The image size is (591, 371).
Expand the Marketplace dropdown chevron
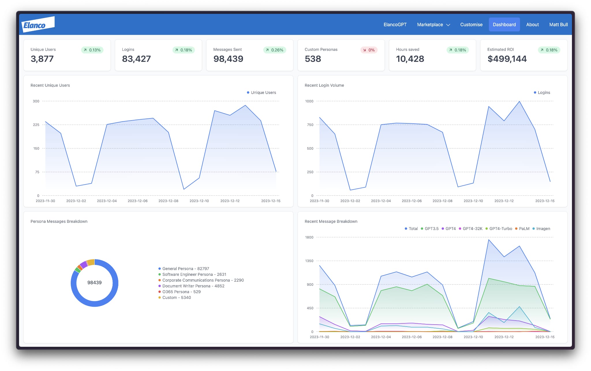pos(448,25)
